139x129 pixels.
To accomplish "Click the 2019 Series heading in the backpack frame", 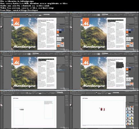I will pos(85,98).
